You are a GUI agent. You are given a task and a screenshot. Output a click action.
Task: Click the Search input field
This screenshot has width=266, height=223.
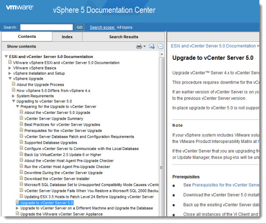(47, 28)
